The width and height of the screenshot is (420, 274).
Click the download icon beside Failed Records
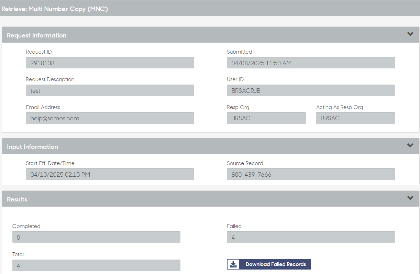click(233, 264)
